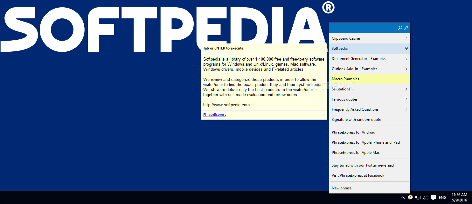472x204 pixels.
Task: Open the Famous quotes menu entry
Action: (370, 99)
